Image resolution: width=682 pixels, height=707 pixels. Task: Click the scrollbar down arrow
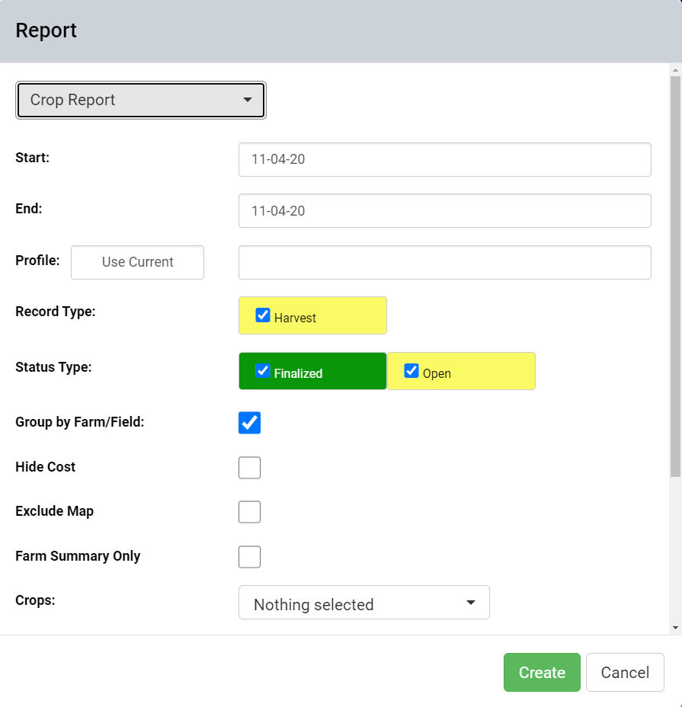[x=675, y=628]
